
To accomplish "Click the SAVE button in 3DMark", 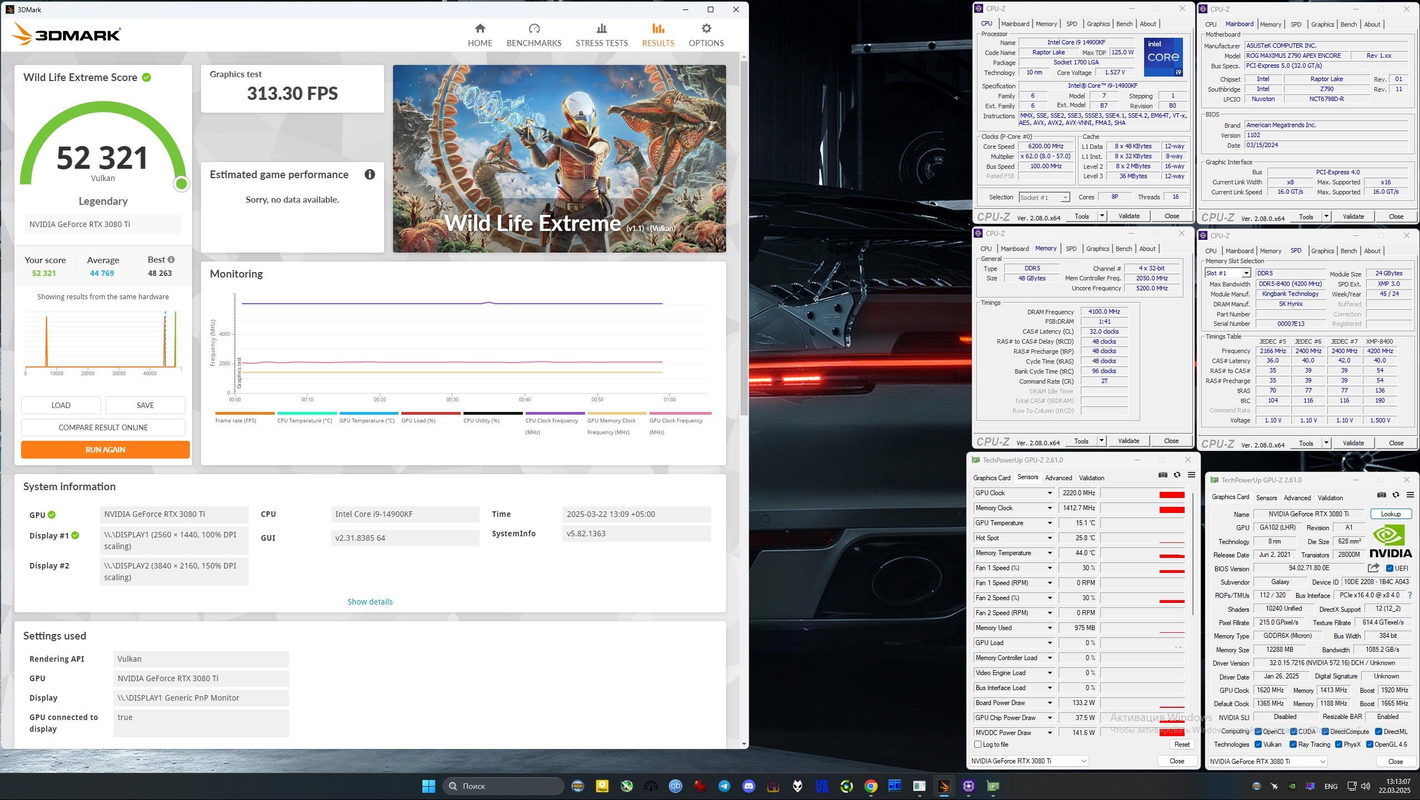I will click(145, 405).
